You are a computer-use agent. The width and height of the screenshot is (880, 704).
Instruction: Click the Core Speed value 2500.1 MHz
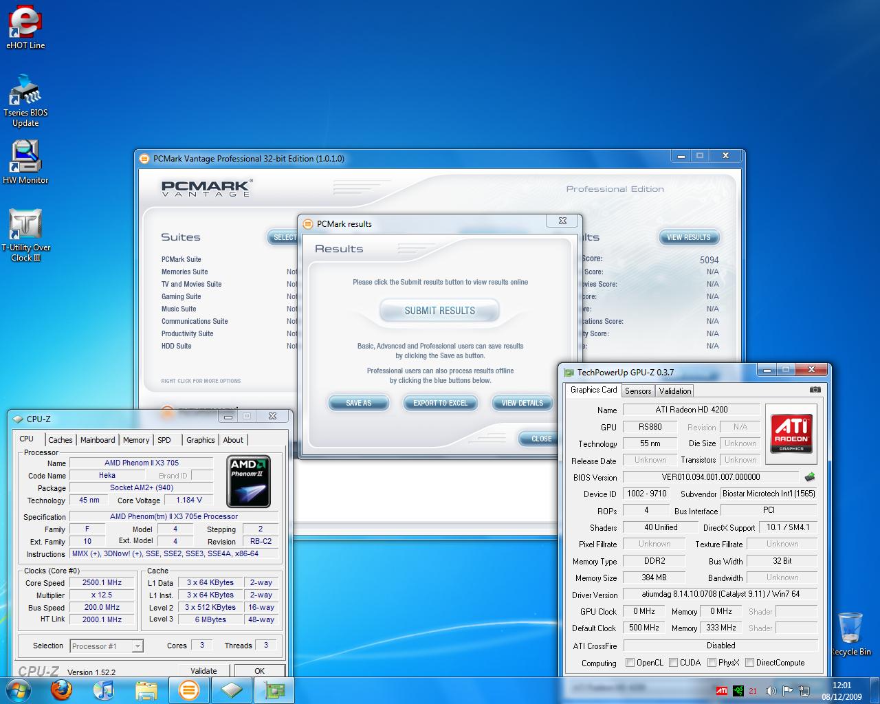102,582
